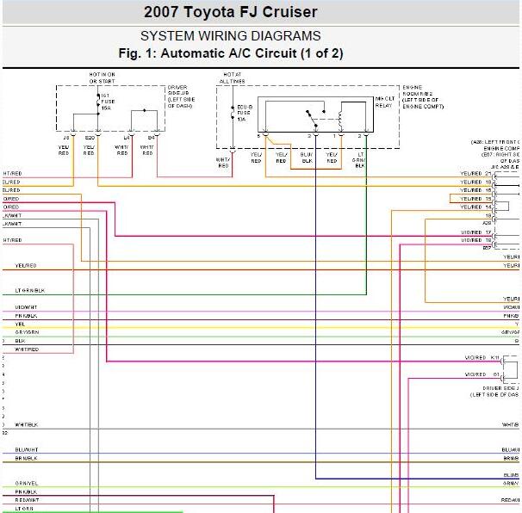Viewport: 522px width, 513px height.
Task: Click the "YEL/RED 21" connector label
Action: pyautogui.click(x=475, y=174)
